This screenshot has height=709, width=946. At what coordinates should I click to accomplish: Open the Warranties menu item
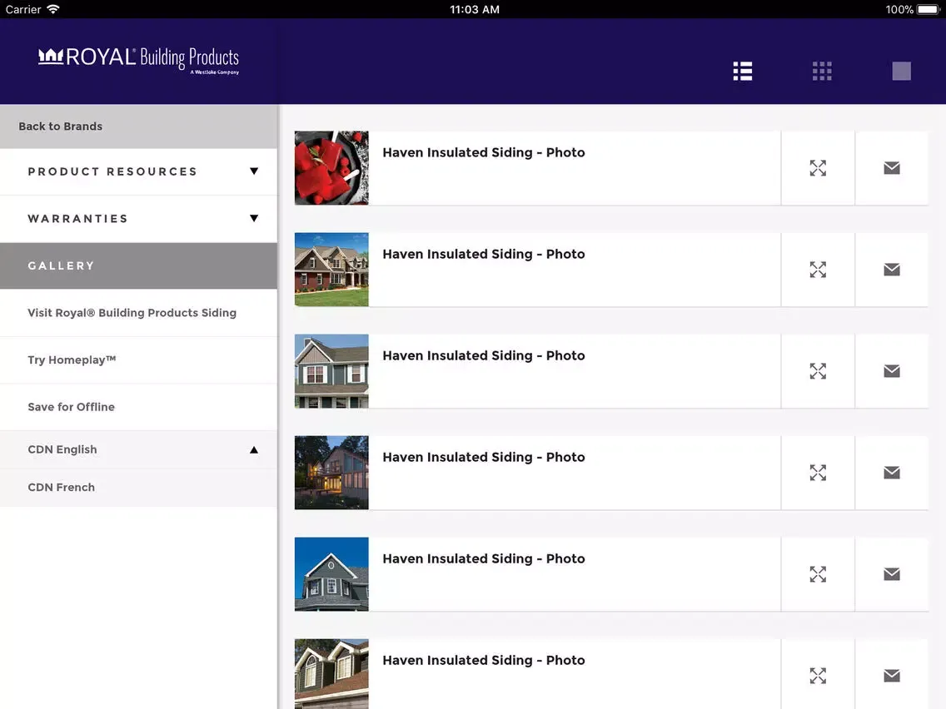(139, 219)
